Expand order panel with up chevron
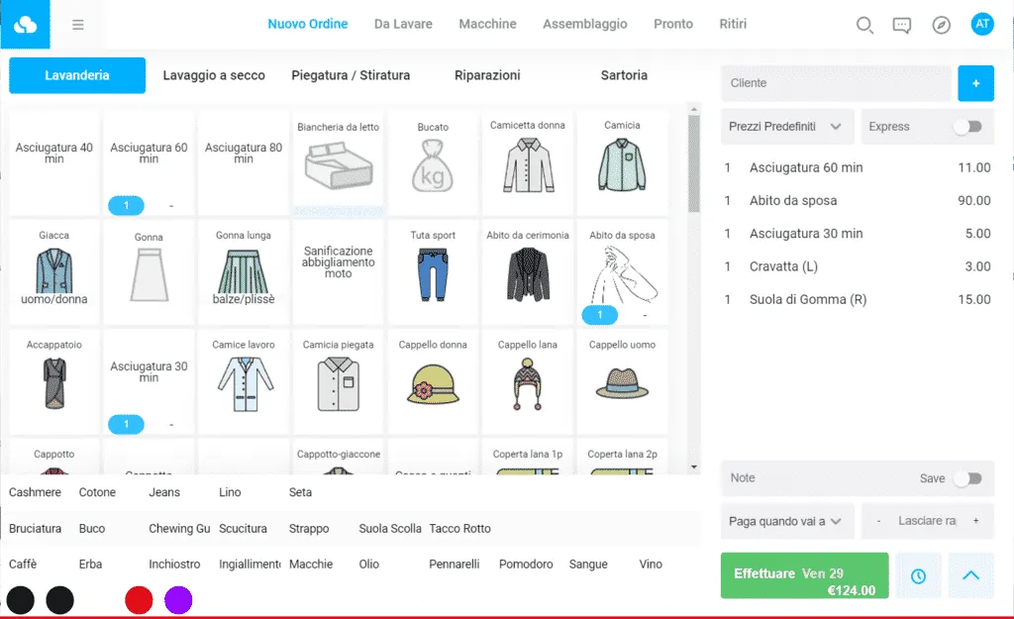 click(x=970, y=575)
